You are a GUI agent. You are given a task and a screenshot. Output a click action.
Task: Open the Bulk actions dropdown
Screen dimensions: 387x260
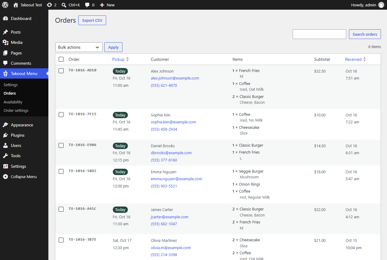pyautogui.click(x=79, y=47)
